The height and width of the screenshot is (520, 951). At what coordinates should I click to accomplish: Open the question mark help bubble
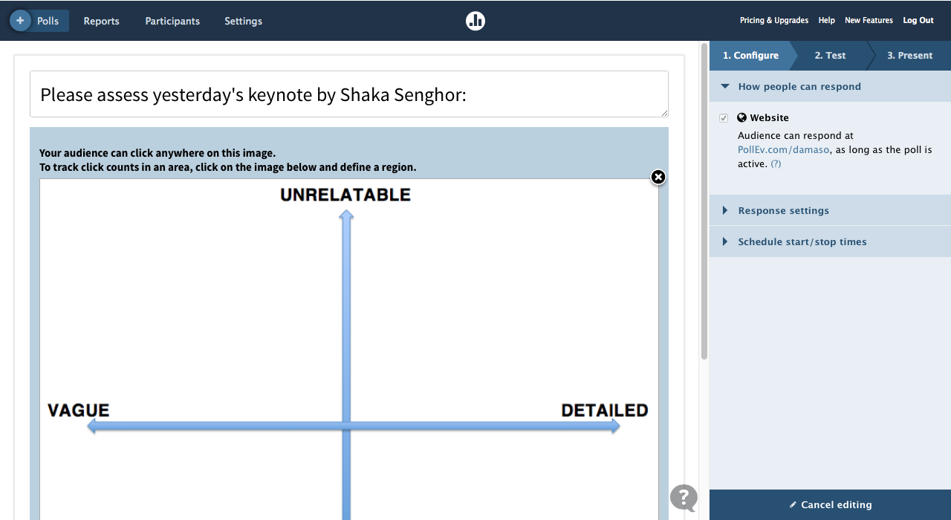(x=684, y=498)
